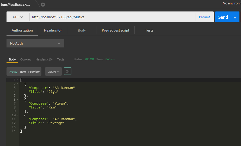The width and height of the screenshot is (241, 146).
Task: Collapse the array at line 1
Action: click(17, 80)
